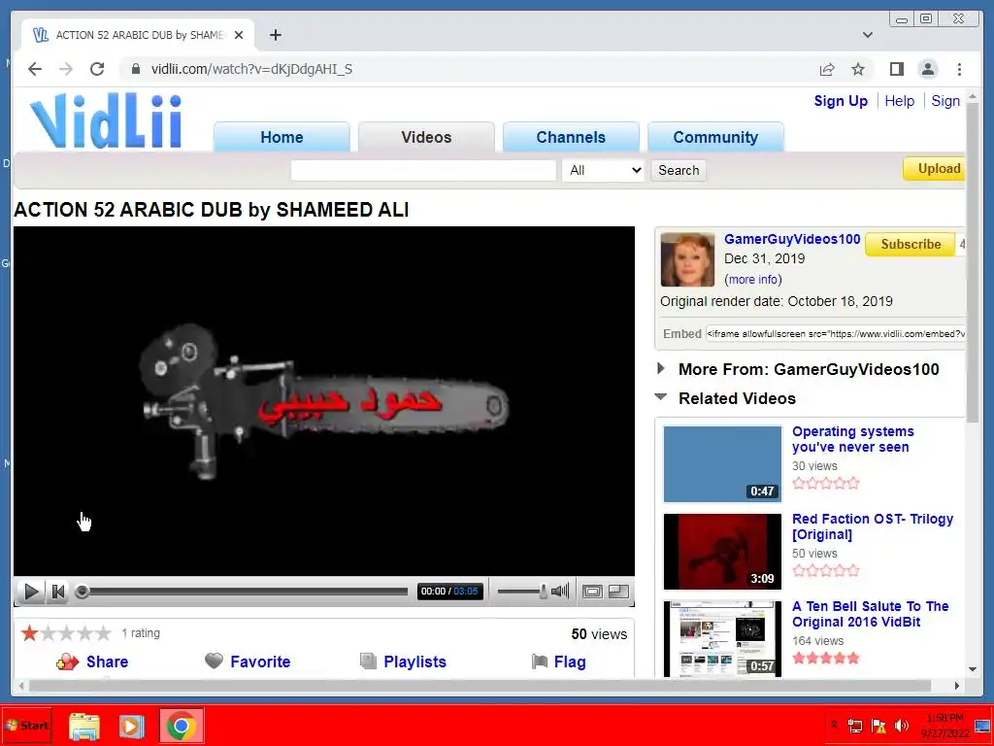The width and height of the screenshot is (994, 746).
Task: Click the video seek bar handle
Action: point(82,592)
